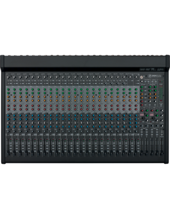Adjust the channel 1 gain knob
Viewport: 170px width, 219px height.
(8, 77)
